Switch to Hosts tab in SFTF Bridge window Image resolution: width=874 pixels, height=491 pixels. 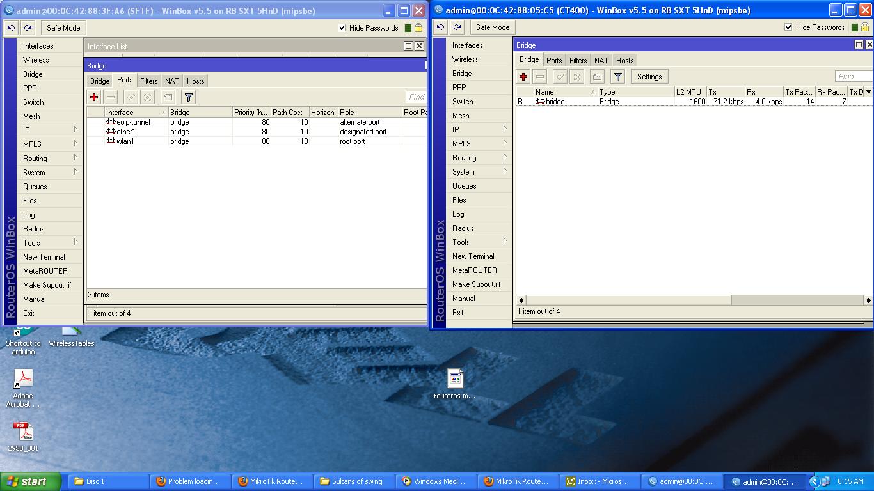click(196, 81)
